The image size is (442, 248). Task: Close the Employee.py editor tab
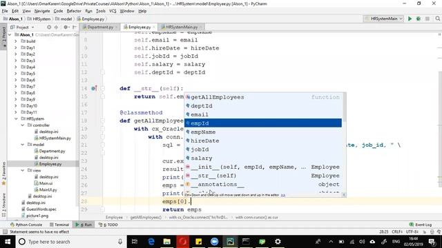coord(154,28)
